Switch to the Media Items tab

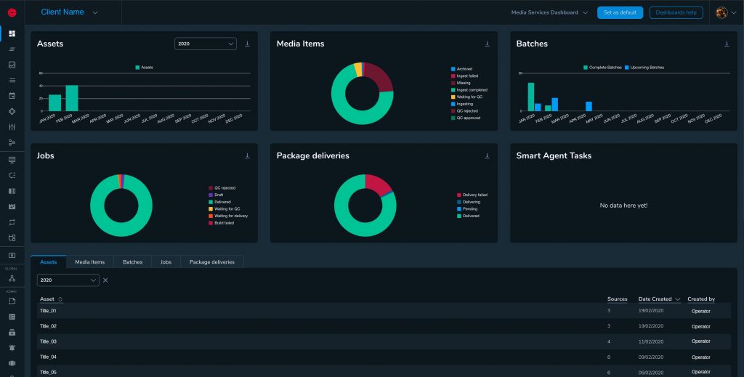point(89,262)
